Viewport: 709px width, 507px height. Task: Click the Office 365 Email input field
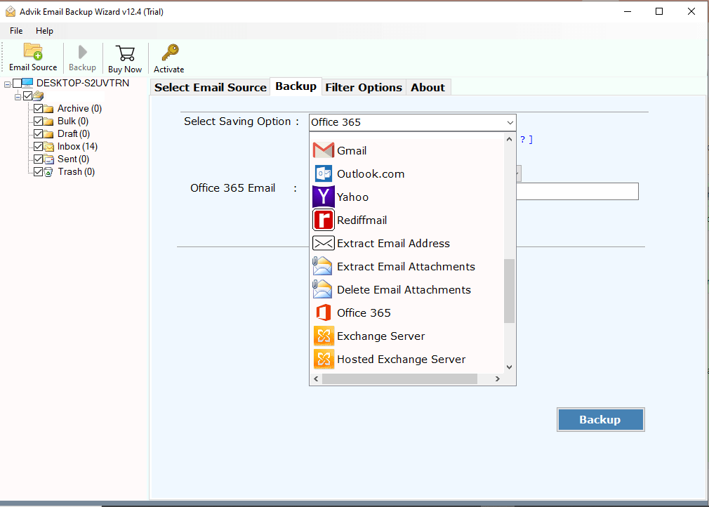click(578, 191)
